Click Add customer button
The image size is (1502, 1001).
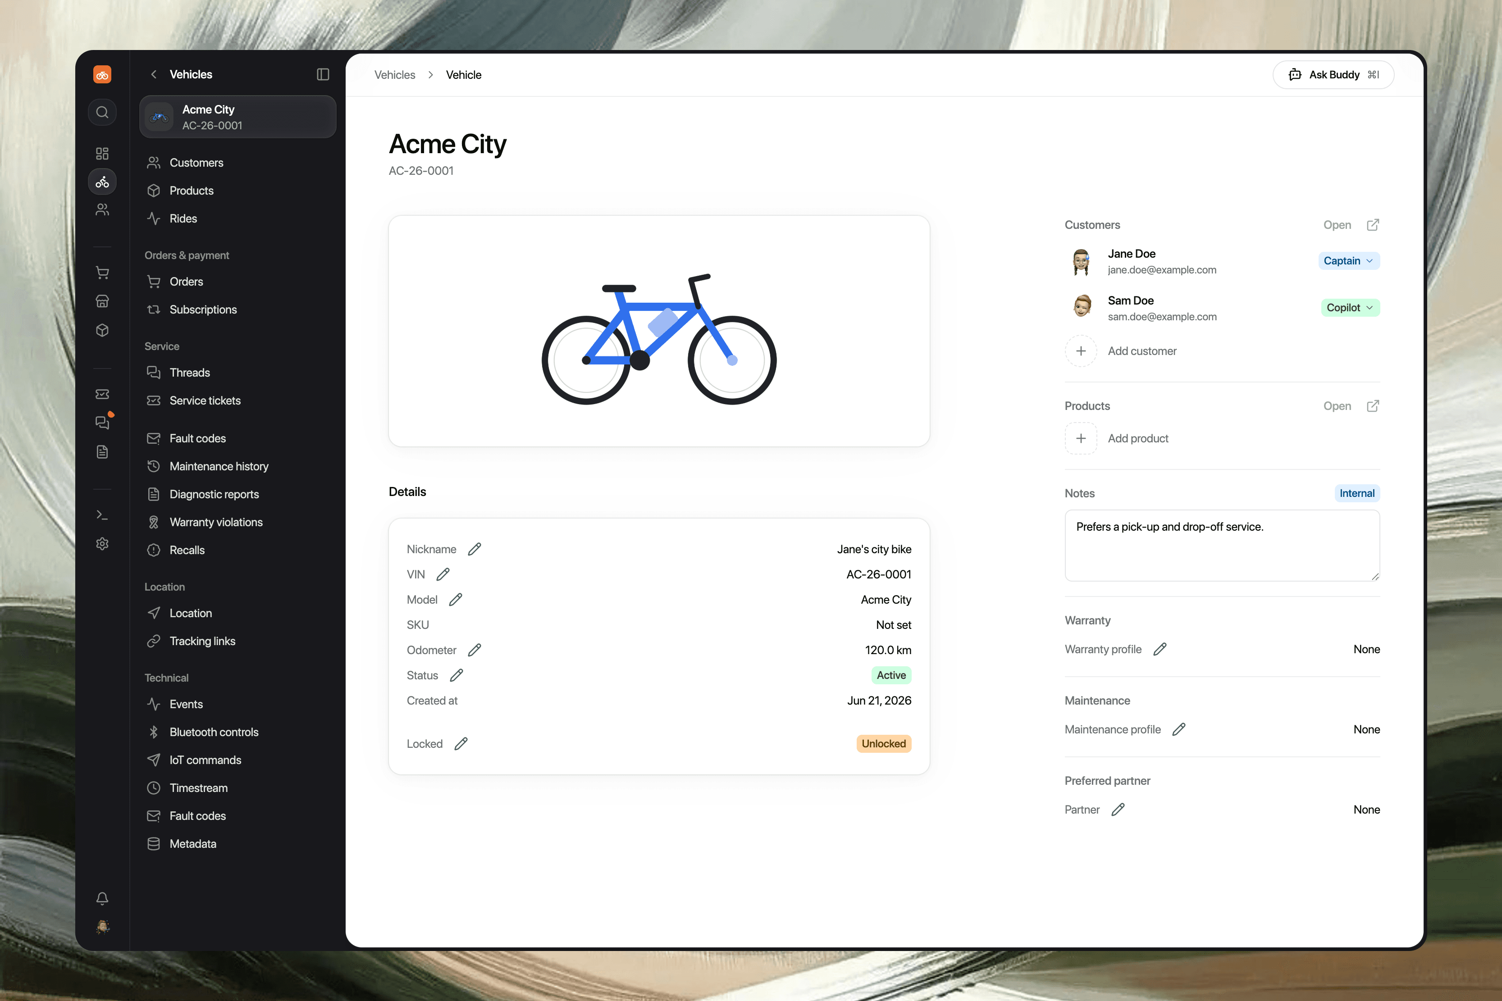(1121, 351)
